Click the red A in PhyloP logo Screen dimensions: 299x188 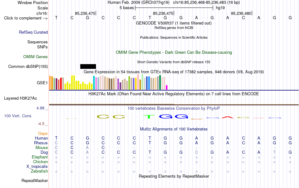228,117
